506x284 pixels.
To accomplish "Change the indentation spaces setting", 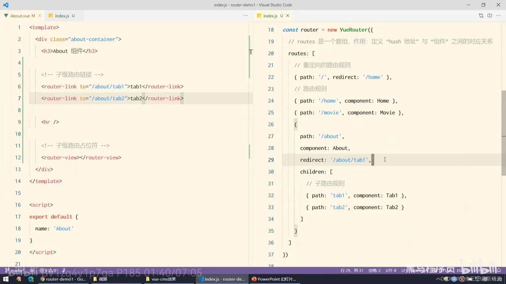I will [374, 270].
